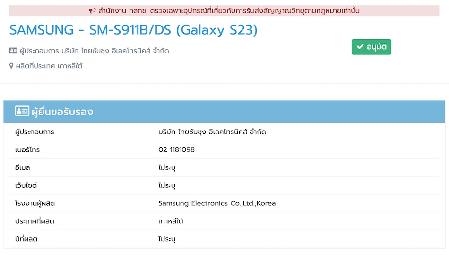
Task: Select the ผู้ยื่นขอรับรอง section header text
Action: pos(62,112)
